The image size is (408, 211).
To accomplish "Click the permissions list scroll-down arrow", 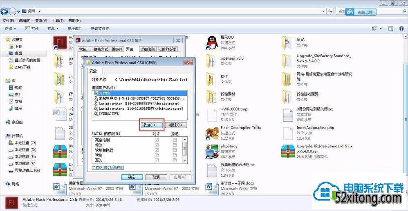I will click(185, 160).
